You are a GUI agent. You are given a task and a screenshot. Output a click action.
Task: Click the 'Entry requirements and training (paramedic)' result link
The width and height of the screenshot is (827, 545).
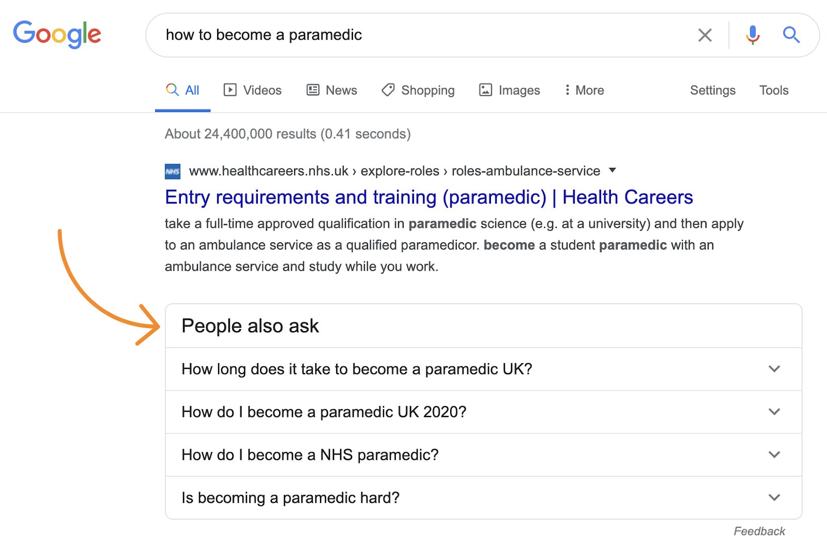pos(428,197)
